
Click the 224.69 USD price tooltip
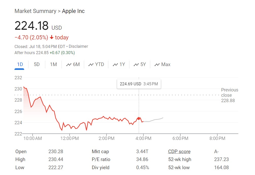[x=139, y=84]
